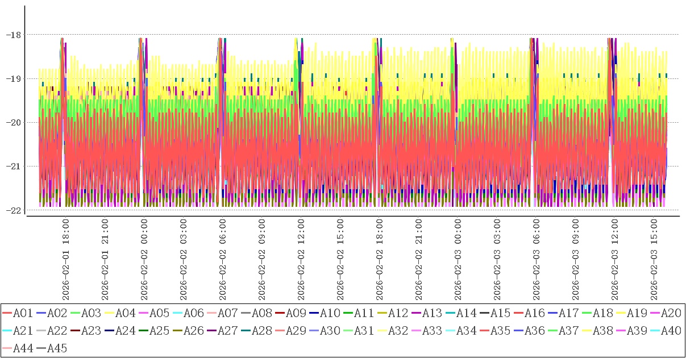
Task: Select the A20 legend entry label
Action: (x=671, y=313)
